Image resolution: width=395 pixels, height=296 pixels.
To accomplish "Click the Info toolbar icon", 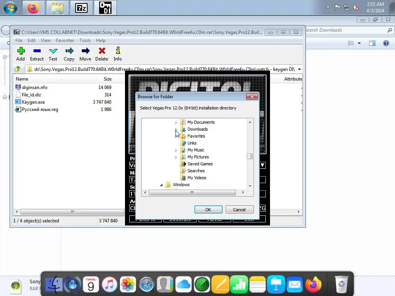I will tap(118, 54).
